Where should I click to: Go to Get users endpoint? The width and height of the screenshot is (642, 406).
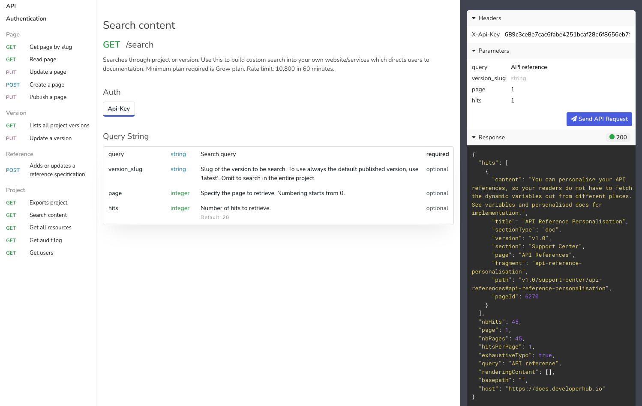(41, 253)
